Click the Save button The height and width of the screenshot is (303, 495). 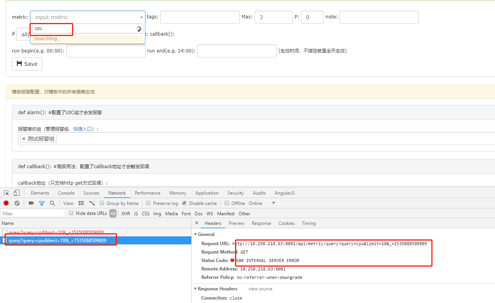[x=26, y=64]
